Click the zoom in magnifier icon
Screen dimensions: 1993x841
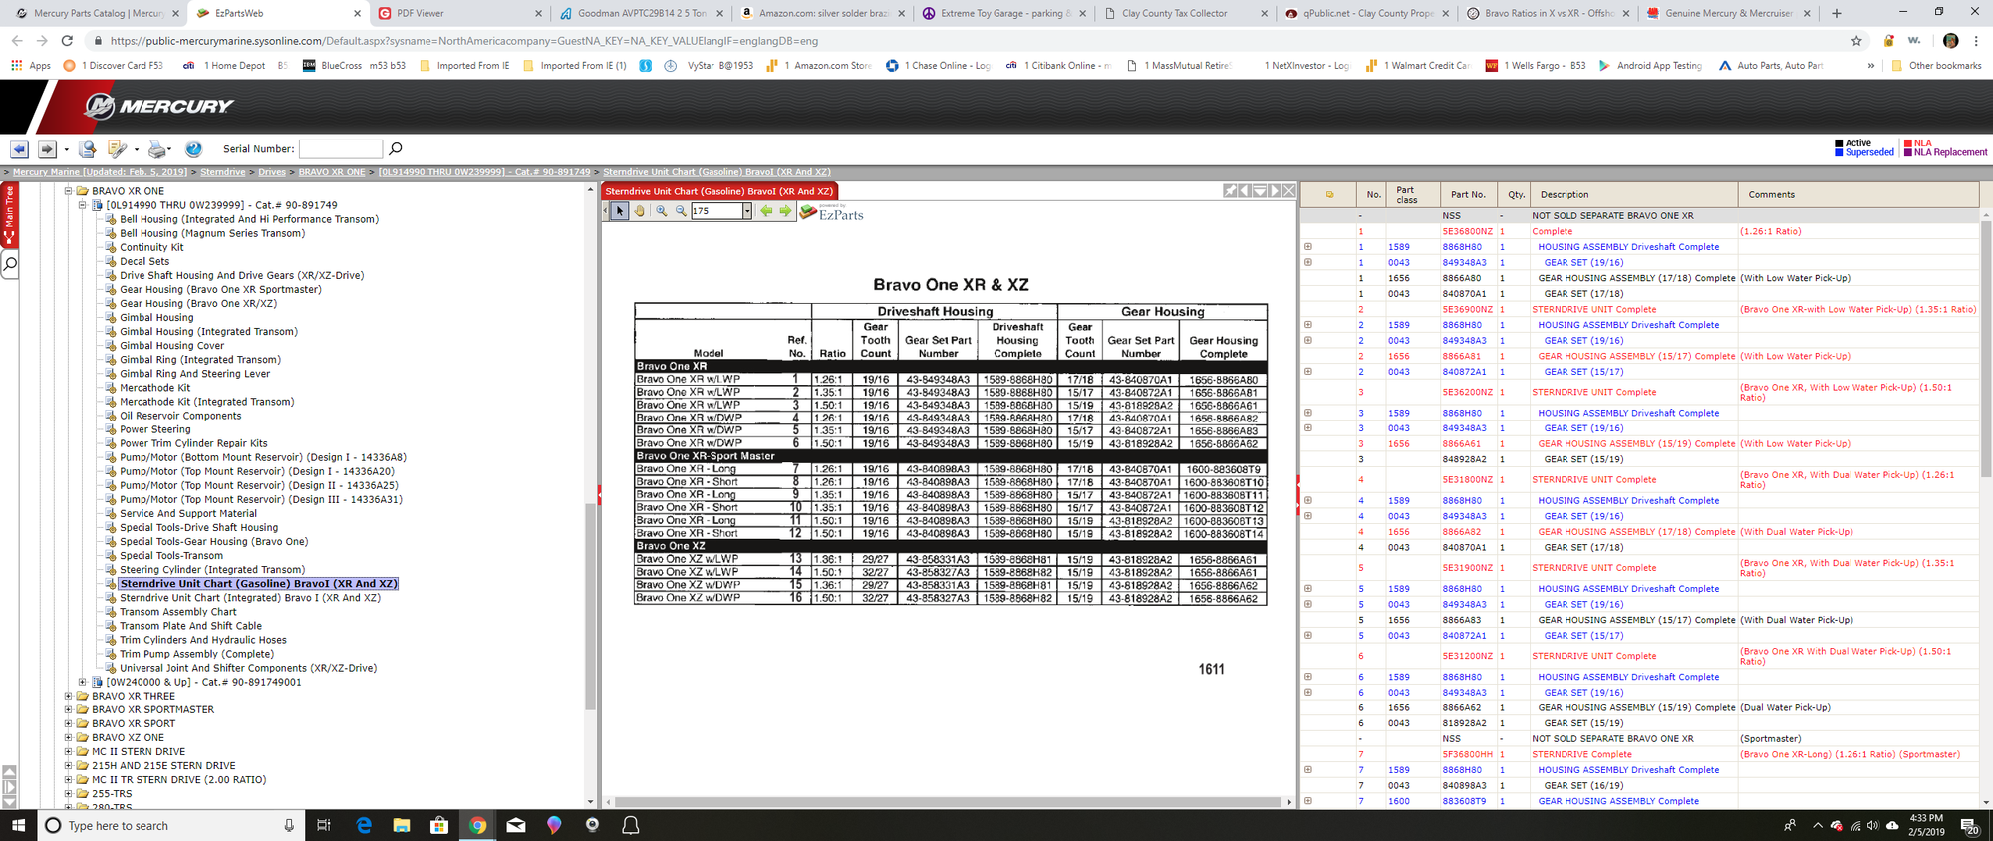(x=662, y=211)
